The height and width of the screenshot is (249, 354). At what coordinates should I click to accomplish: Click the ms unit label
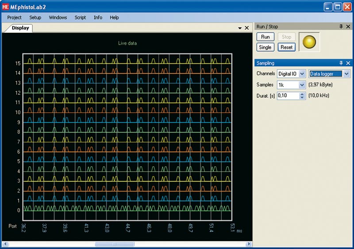[239, 231]
